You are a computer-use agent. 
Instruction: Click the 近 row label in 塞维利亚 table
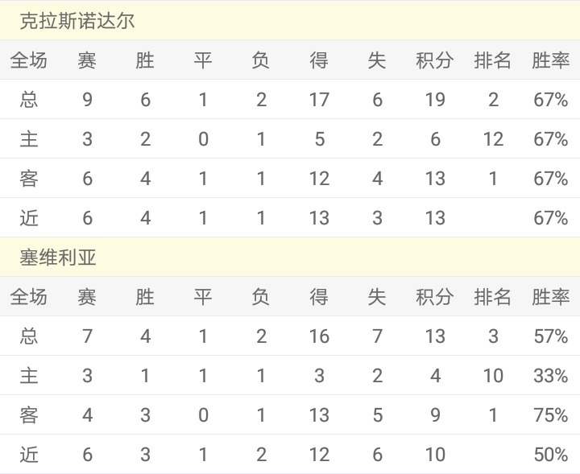(x=29, y=455)
